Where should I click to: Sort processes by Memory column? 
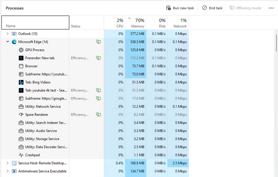point(136,23)
